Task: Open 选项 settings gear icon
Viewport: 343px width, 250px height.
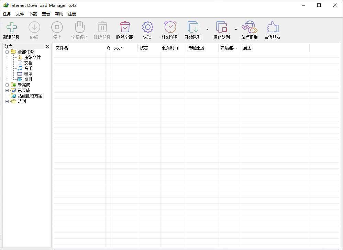Action: click(x=147, y=27)
